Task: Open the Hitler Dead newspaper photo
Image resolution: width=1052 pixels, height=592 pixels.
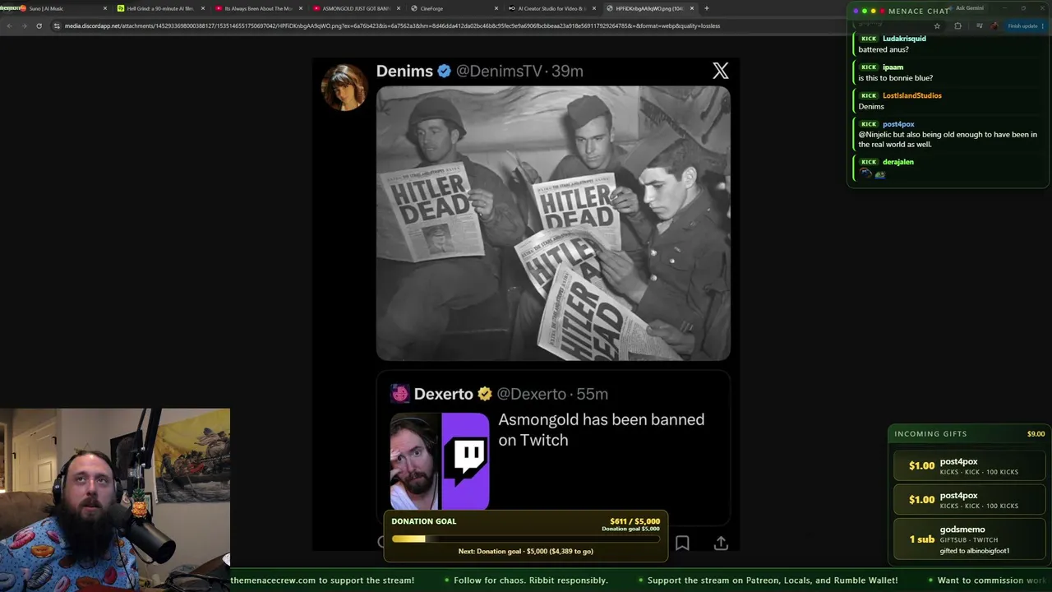Action: coord(553,224)
